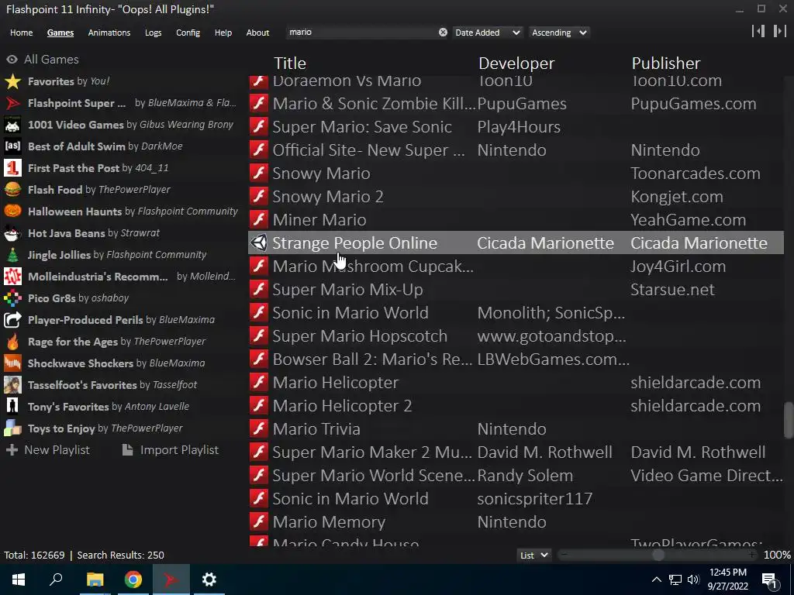
Task: Select Super Mario Hopscotch game
Action: [516, 336]
